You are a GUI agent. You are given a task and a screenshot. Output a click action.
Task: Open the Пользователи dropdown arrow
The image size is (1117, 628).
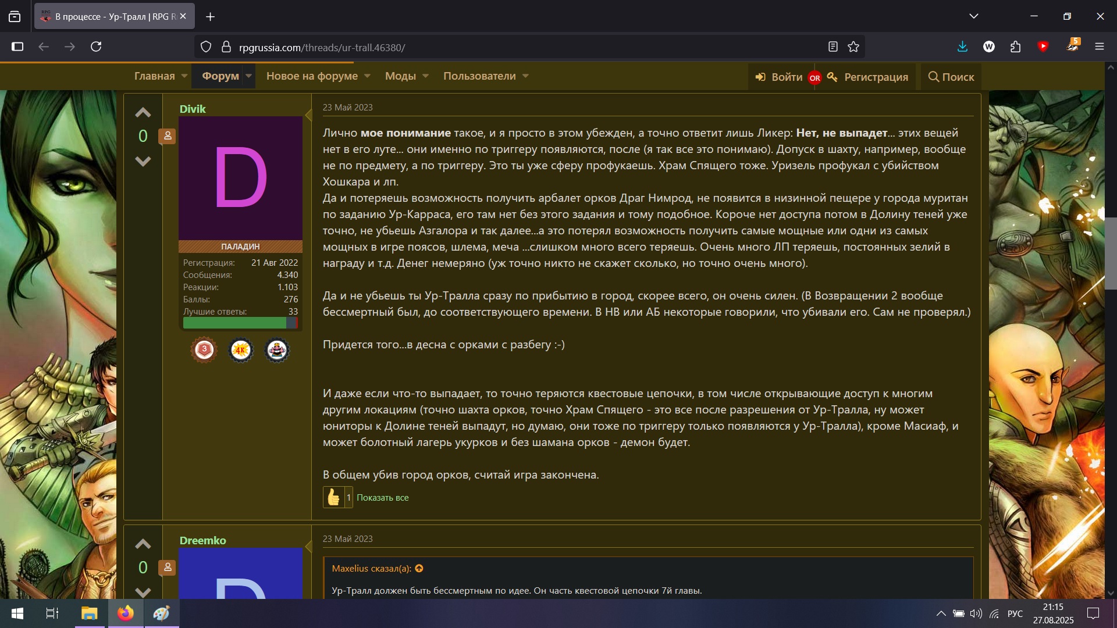point(525,76)
